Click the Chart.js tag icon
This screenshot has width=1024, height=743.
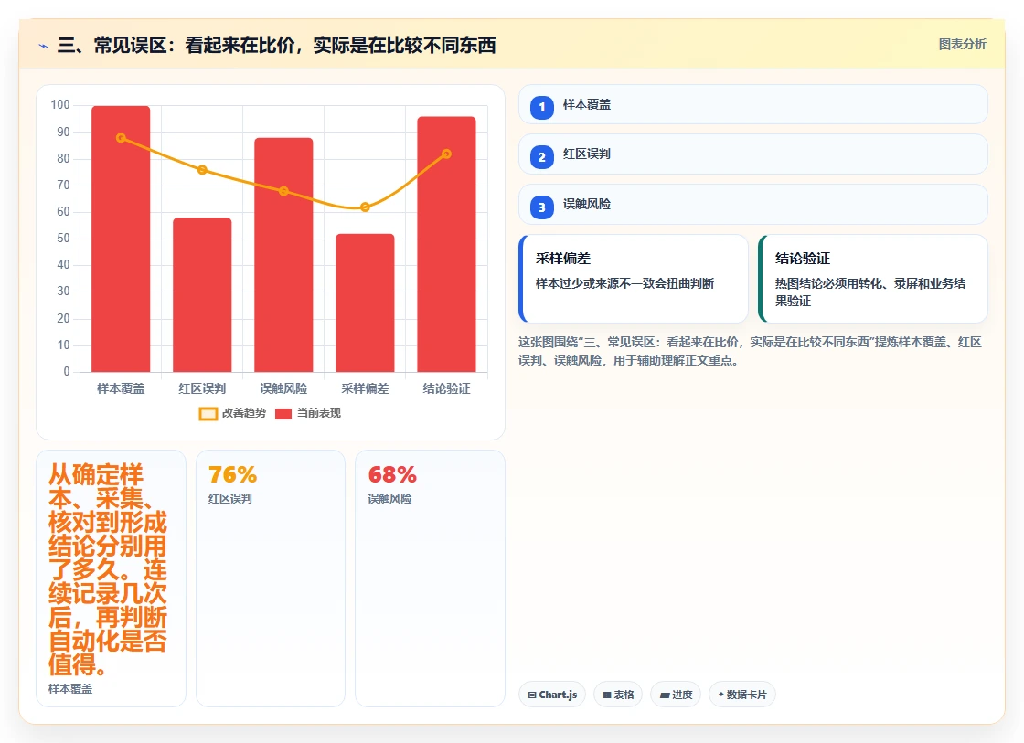(x=532, y=695)
